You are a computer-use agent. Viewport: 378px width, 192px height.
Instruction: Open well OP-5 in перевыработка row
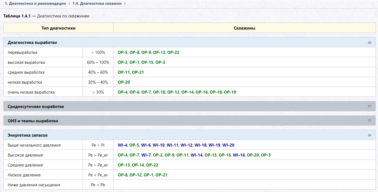pyautogui.click(x=122, y=52)
